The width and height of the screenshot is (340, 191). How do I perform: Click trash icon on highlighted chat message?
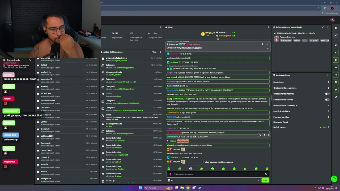click(x=269, y=135)
